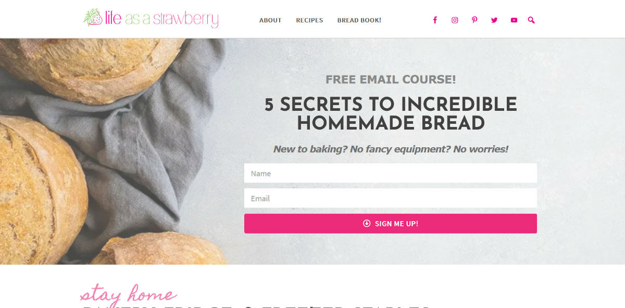Click the magnifying glass search icon
The height and width of the screenshot is (308, 625).
coord(531,20)
